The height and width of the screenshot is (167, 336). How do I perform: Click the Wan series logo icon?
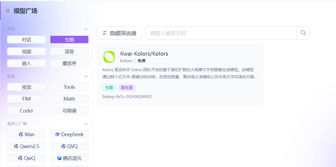pyautogui.click(x=21, y=134)
